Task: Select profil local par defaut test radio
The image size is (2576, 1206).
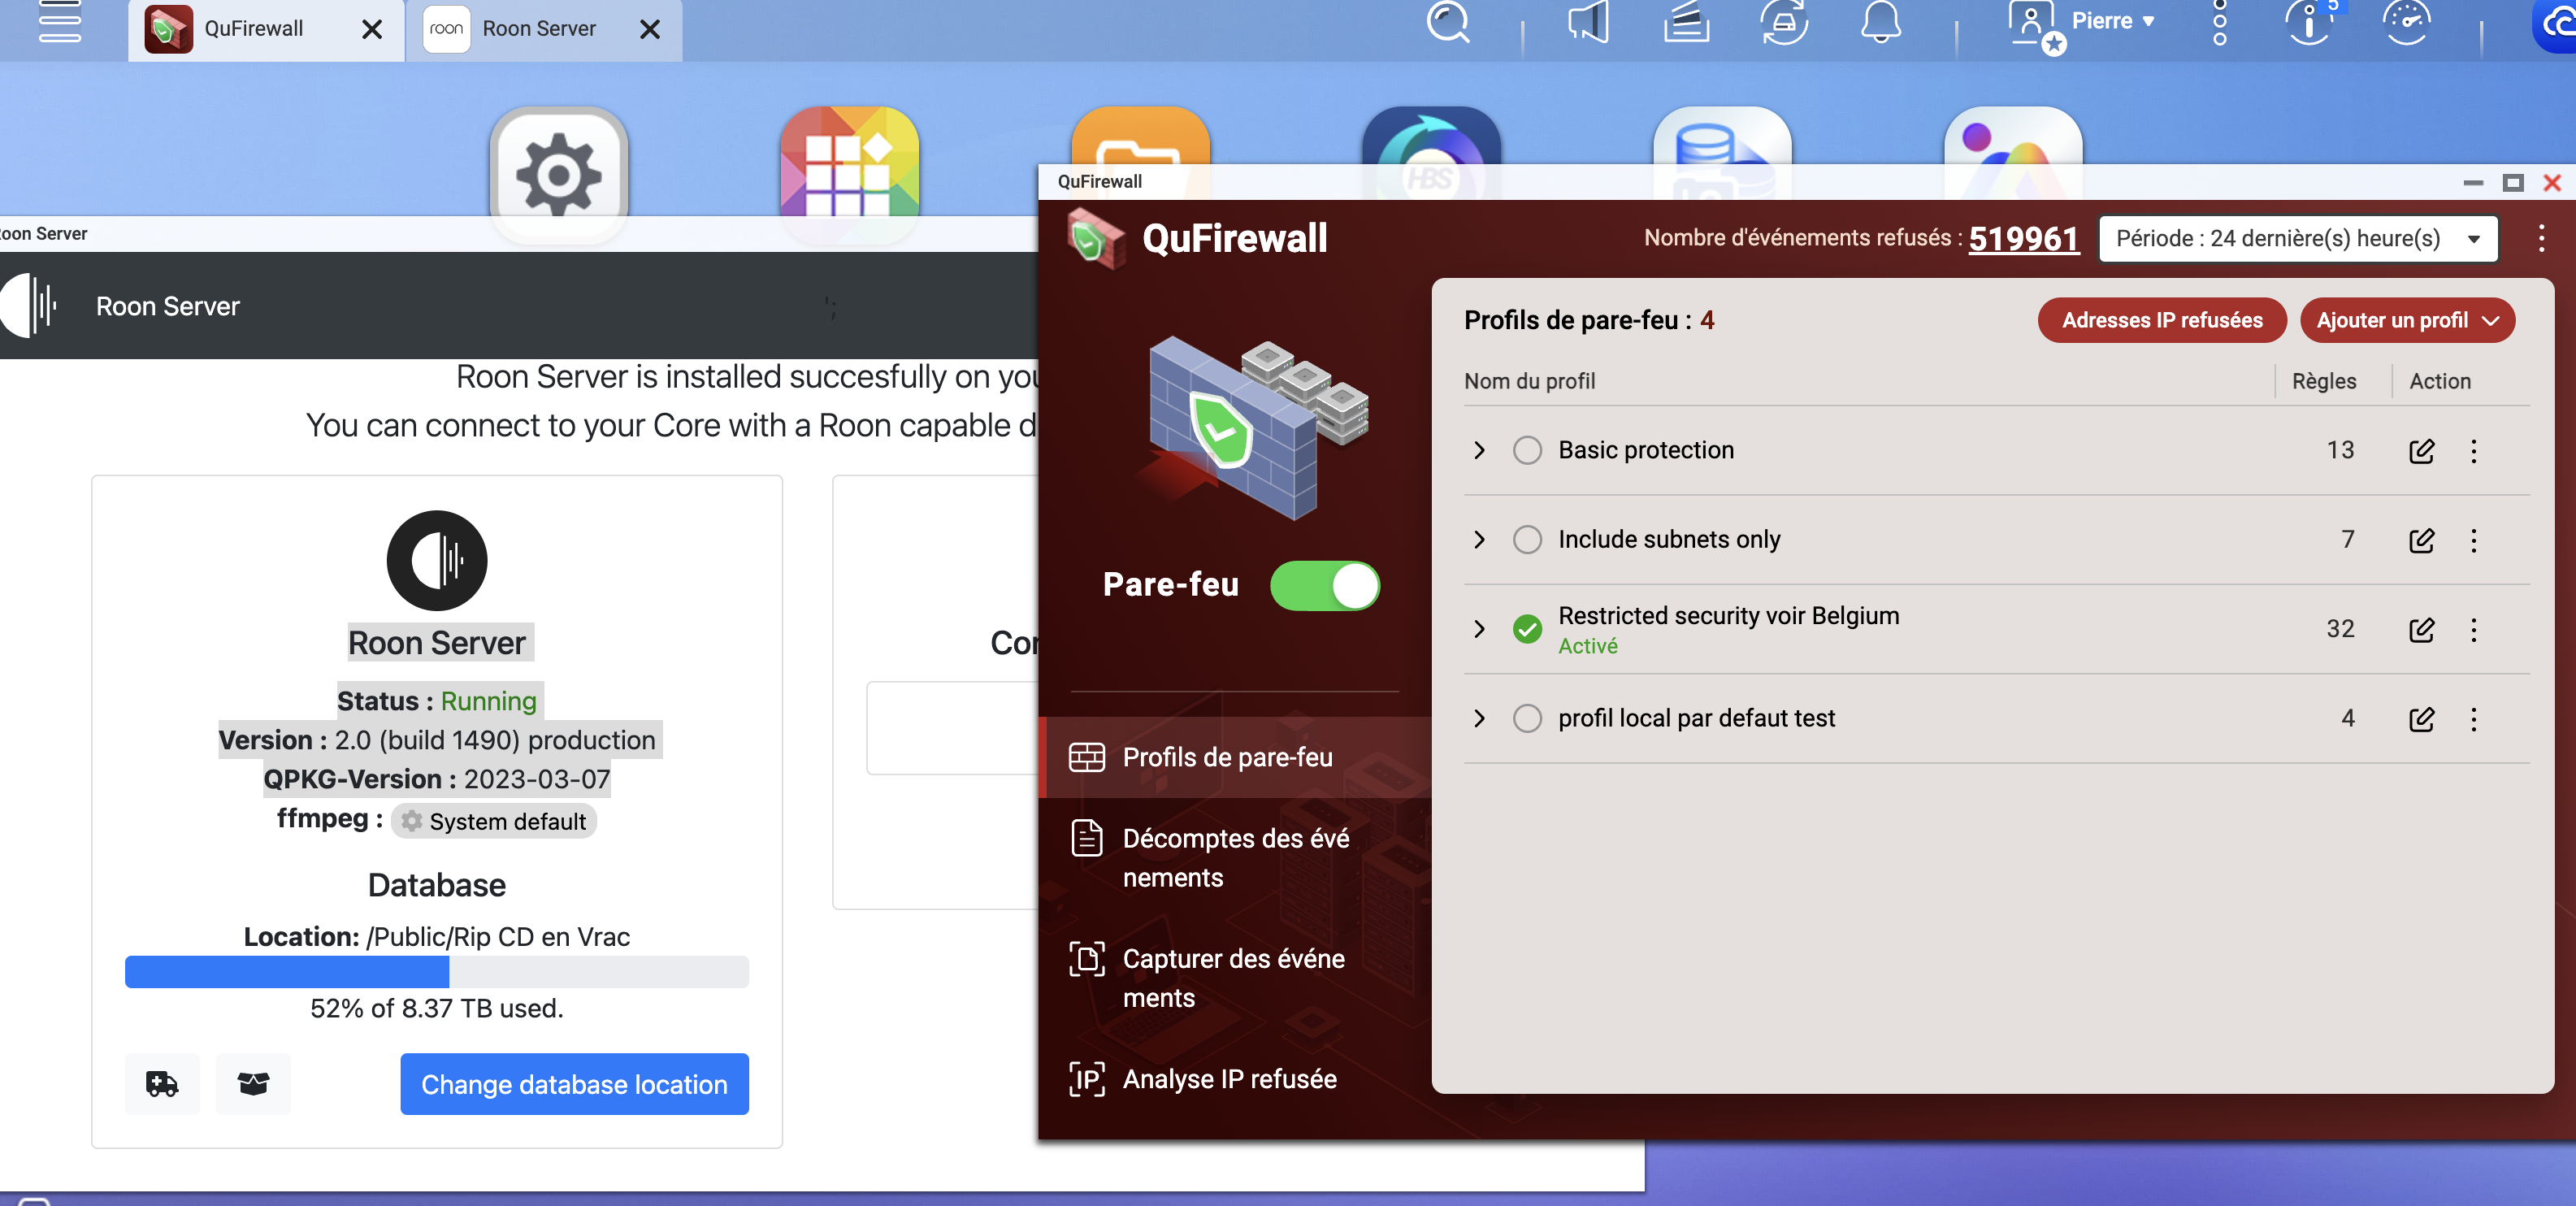Action: click(1527, 718)
